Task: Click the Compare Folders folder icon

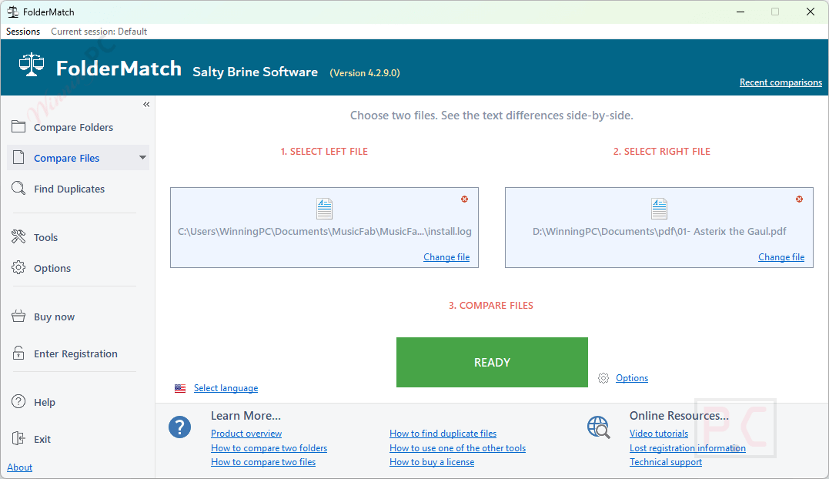Action: [x=18, y=126]
